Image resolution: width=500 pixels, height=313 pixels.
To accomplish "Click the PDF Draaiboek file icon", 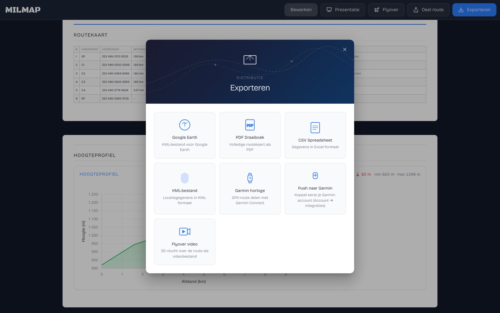I will 250,125.
